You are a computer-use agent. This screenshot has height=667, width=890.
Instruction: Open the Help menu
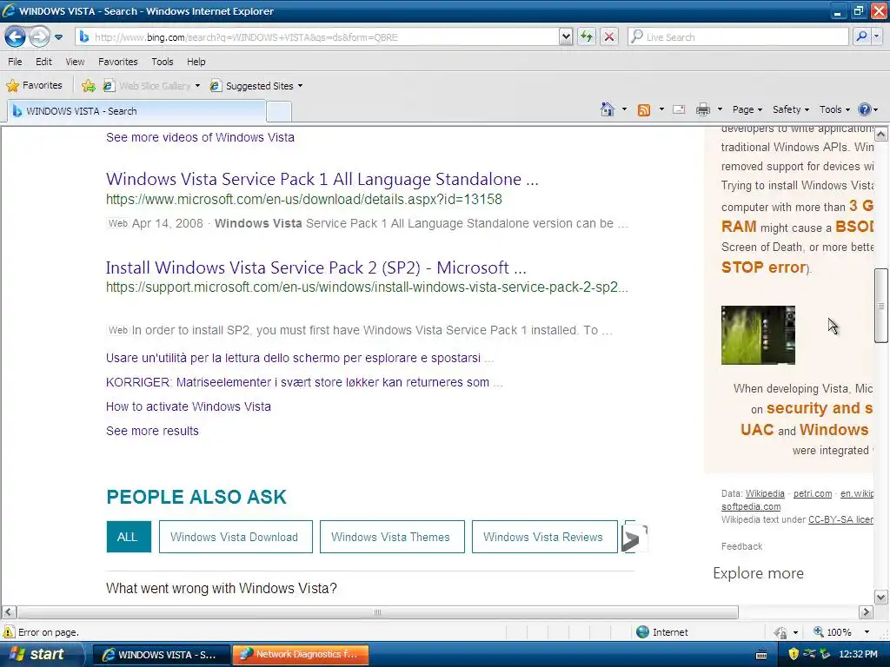point(196,62)
